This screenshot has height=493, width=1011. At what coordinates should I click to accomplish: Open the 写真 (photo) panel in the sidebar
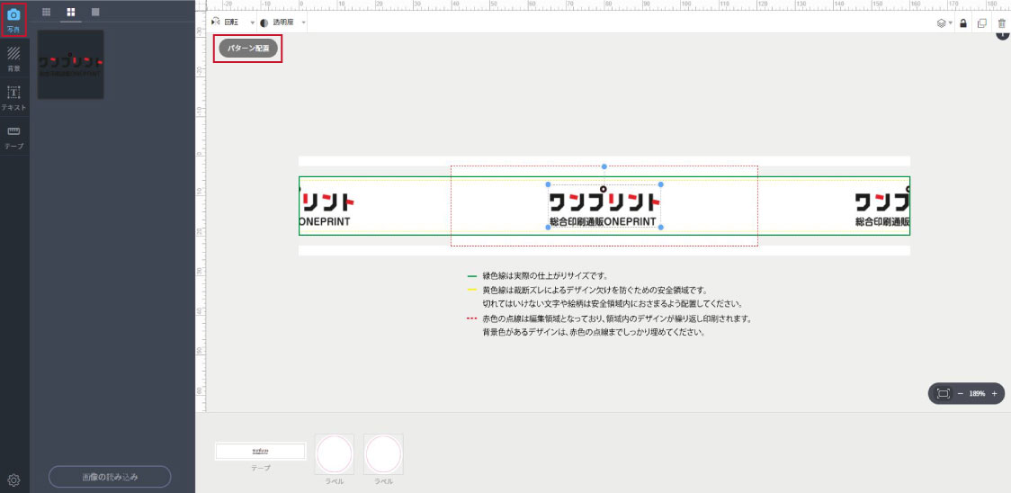coord(13,19)
